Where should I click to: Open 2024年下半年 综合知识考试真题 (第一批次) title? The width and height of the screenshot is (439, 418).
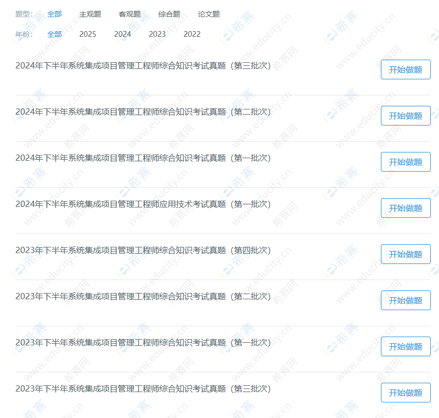coord(143,158)
